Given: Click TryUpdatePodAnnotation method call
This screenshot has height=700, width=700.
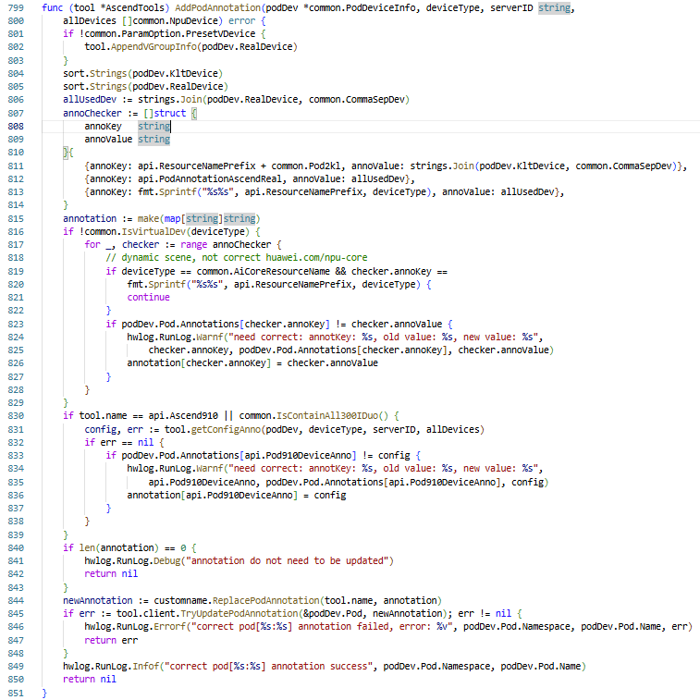Looking at the screenshot, I should (239, 613).
